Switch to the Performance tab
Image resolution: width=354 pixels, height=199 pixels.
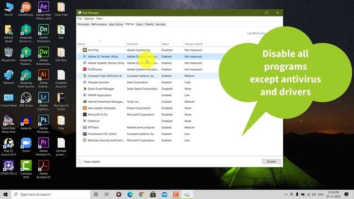pyautogui.click(x=99, y=24)
